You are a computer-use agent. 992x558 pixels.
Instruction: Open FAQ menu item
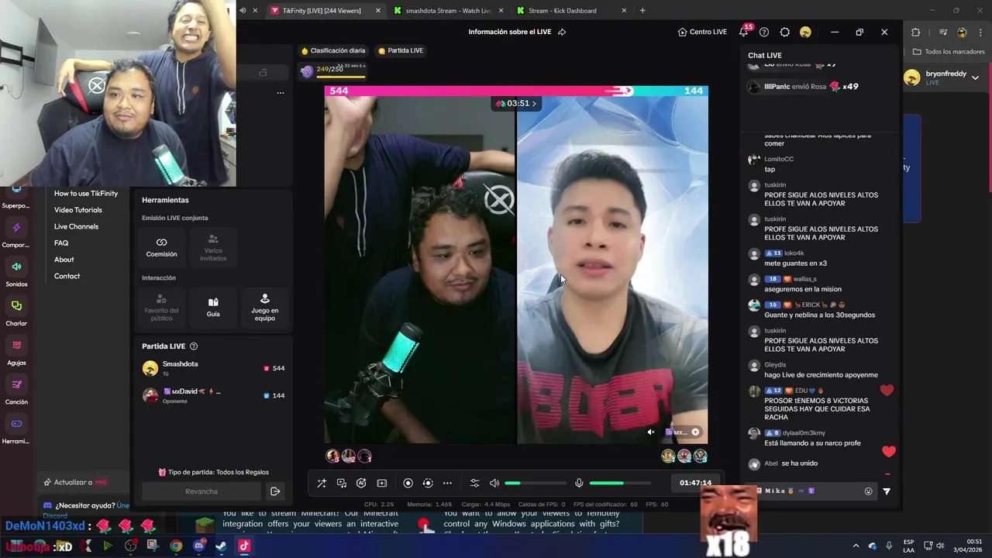(61, 243)
